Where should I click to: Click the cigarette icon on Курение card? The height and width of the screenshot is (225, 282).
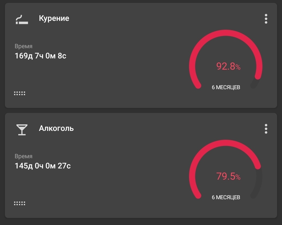pos(22,19)
